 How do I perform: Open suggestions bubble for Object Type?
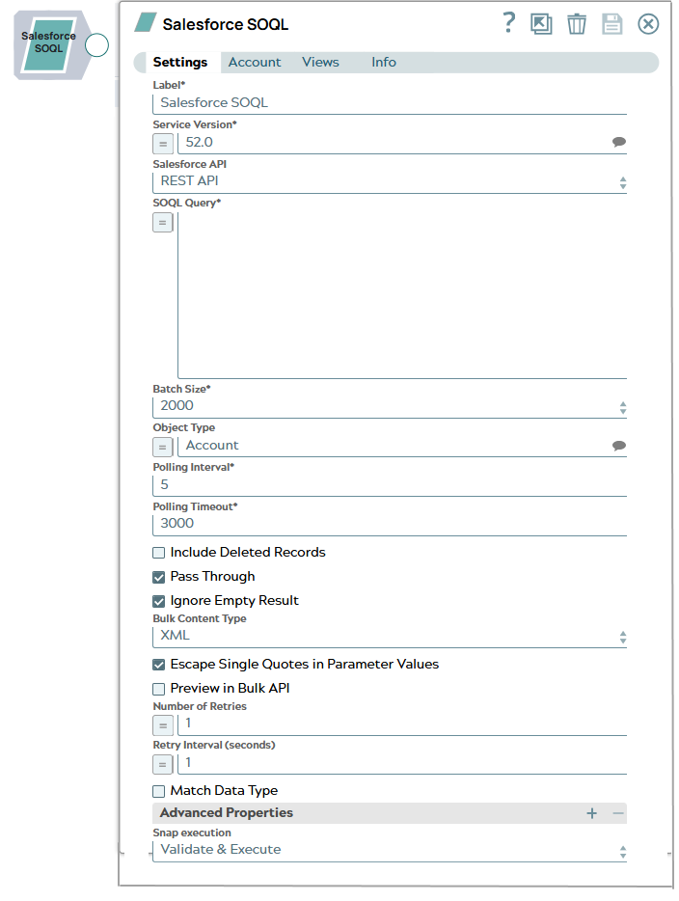tap(618, 446)
